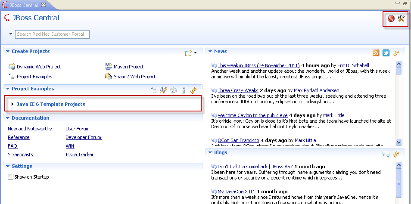Click the Maven Project icon
The width and height of the screenshot is (411, 204).
pos(109,67)
